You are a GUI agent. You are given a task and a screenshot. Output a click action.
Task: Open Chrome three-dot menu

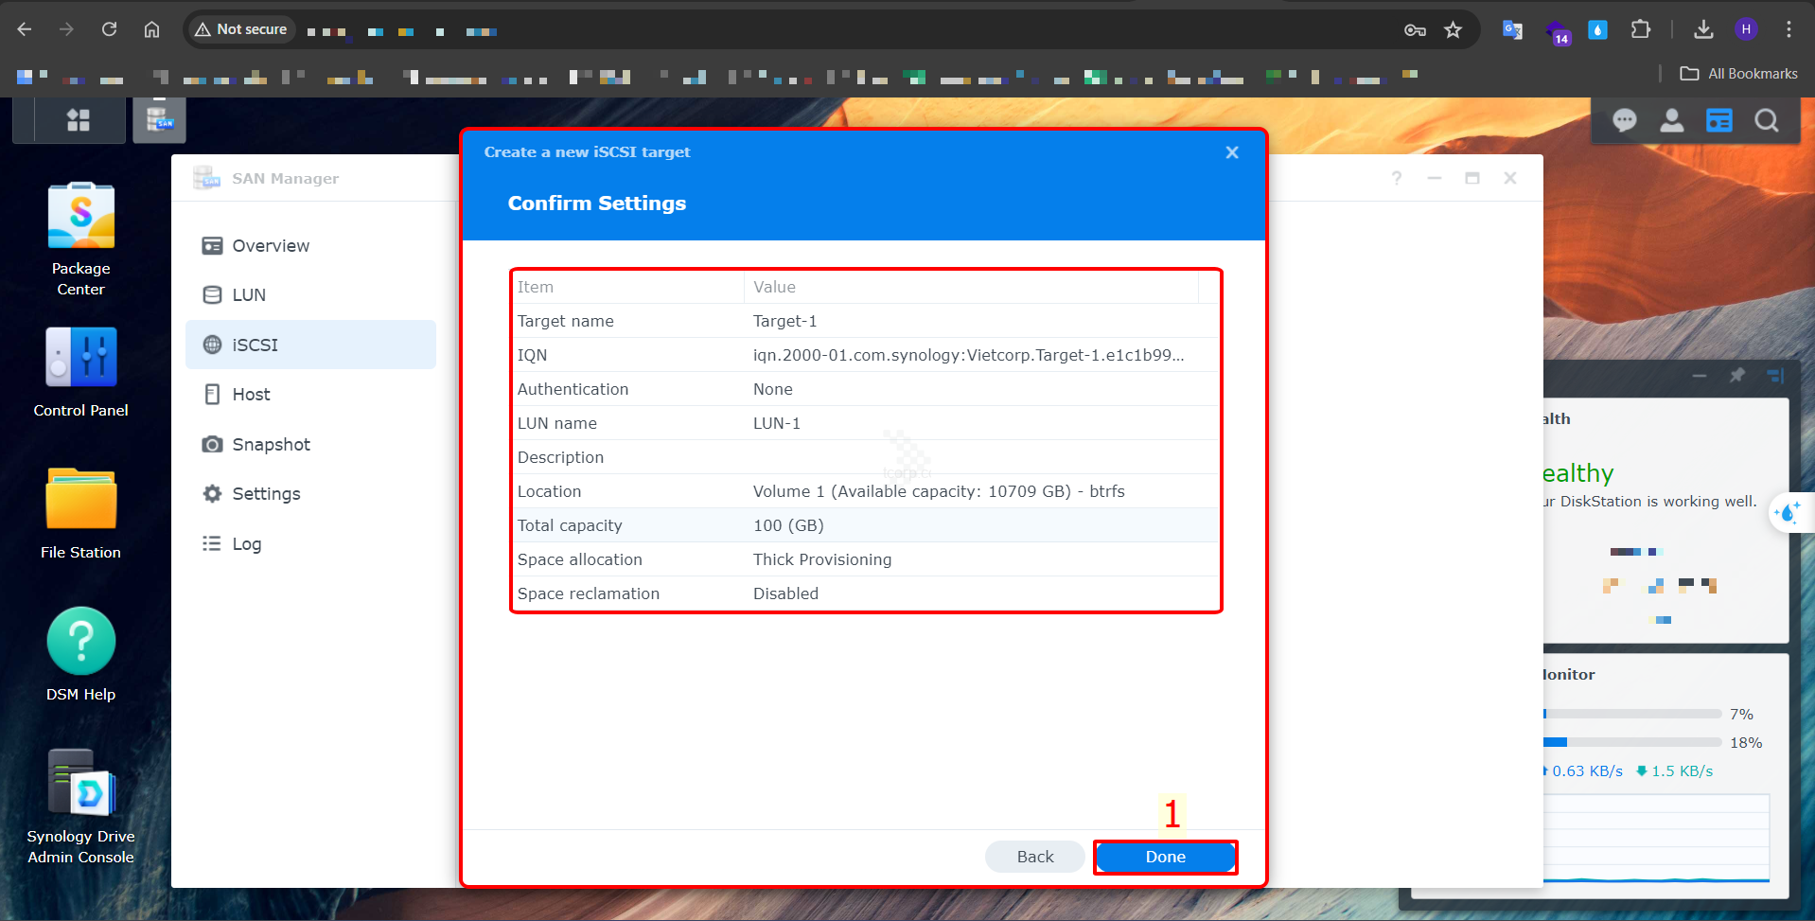1788,29
